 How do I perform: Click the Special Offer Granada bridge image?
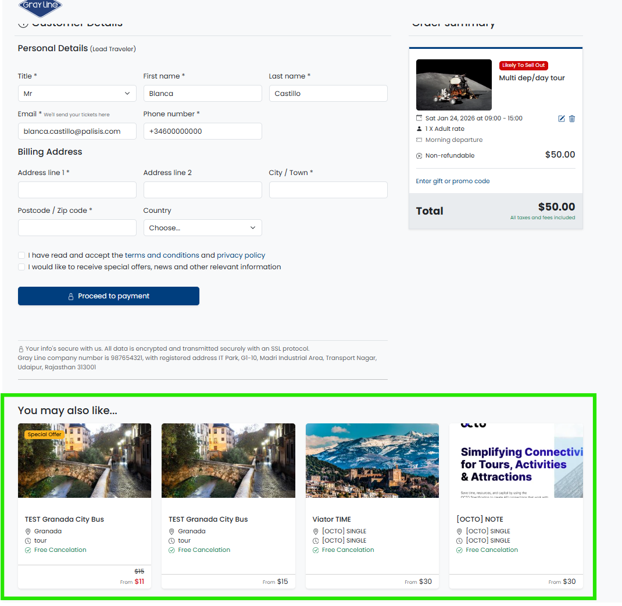coord(84,461)
